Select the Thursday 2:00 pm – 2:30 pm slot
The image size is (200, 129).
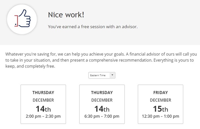pos(43,104)
